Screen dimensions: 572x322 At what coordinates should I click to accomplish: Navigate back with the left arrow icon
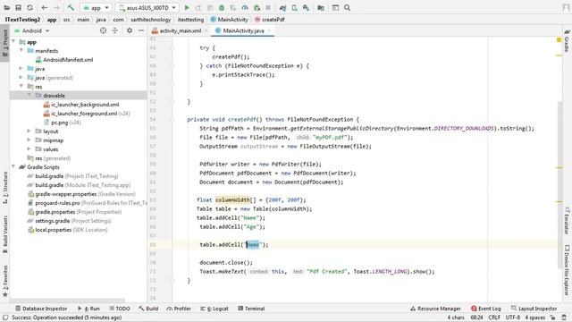(x=45, y=8)
